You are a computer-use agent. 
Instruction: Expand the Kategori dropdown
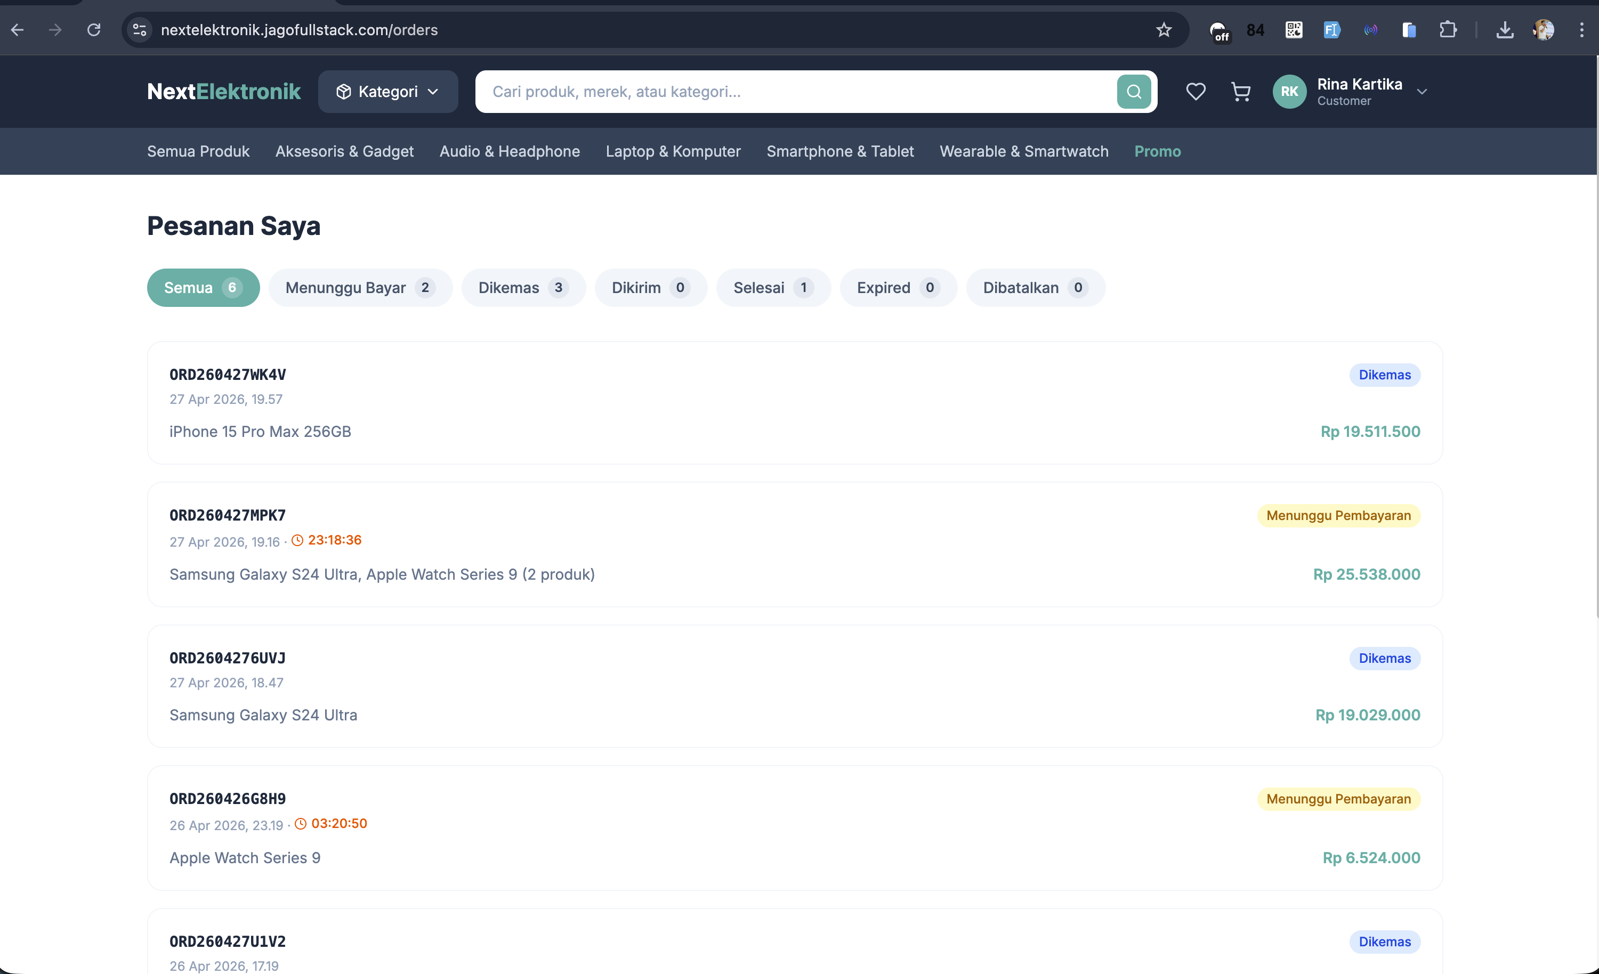click(388, 92)
